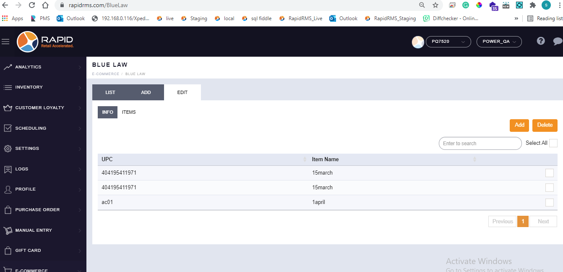Click the Analytics chart icon in sidebar
This screenshot has height=272, width=563.
pos(8,67)
